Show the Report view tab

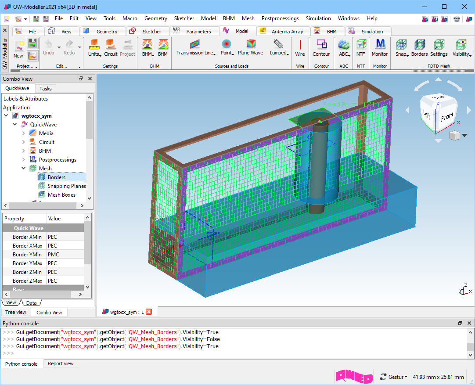point(61,363)
